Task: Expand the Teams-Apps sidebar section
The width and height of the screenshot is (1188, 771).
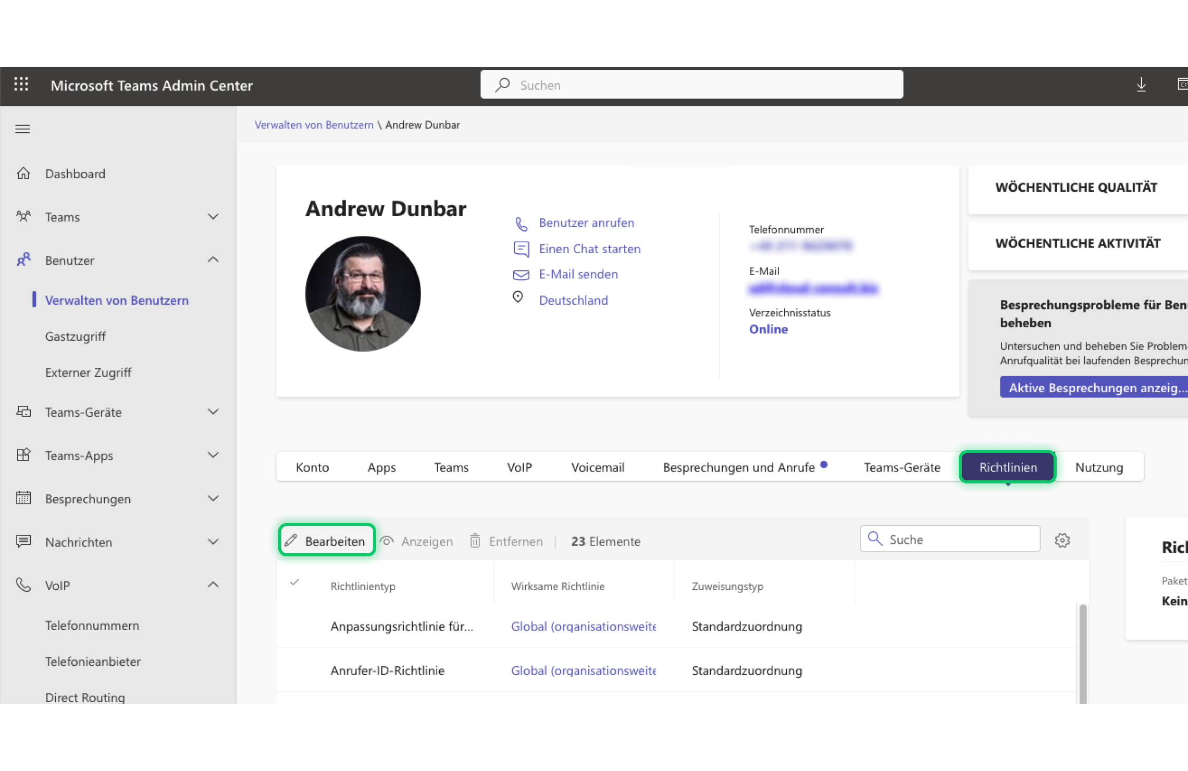Action: pos(213,455)
